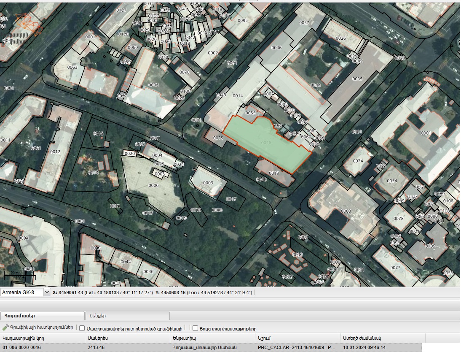Expand the Armenia GK-8 coordinate system dropdown
Image resolution: width=461 pixels, height=352 pixels.
click(x=46, y=292)
